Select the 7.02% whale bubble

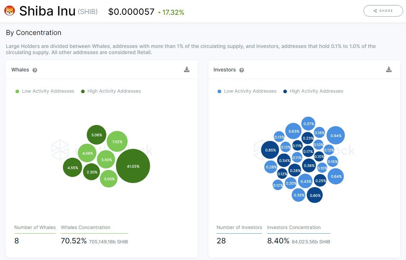tap(117, 141)
